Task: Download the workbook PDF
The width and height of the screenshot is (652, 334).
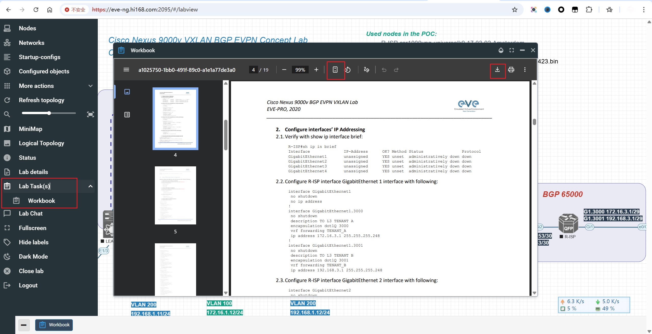Action: (x=497, y=70)
